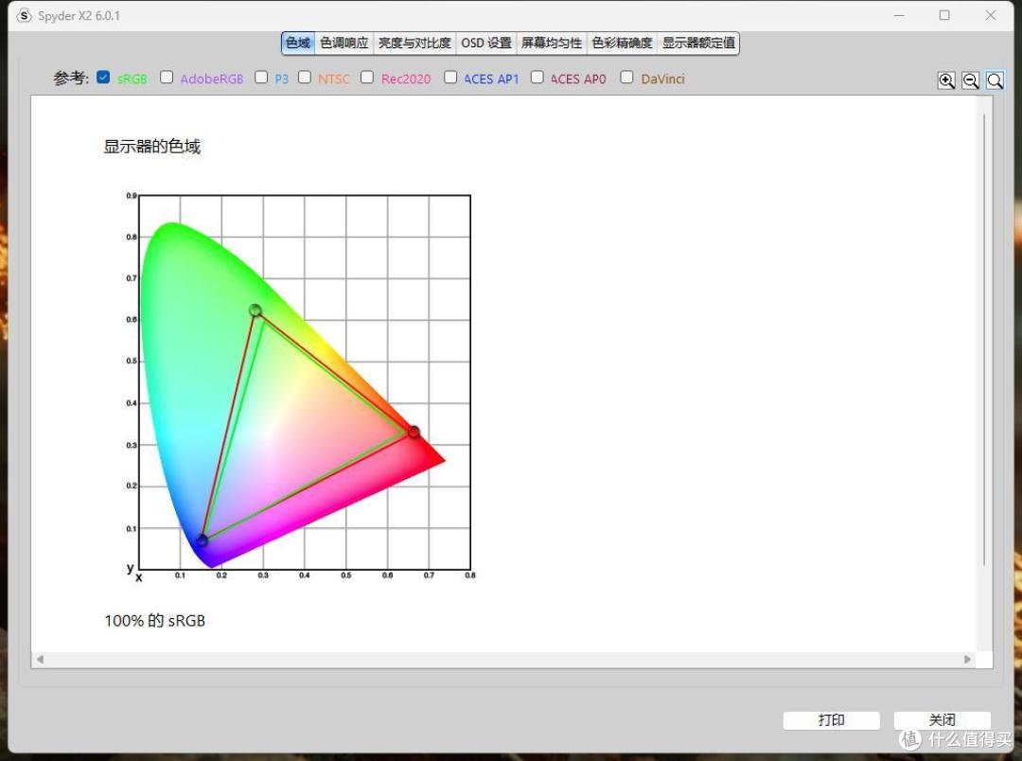
Task: Switch to the 色调响应 tab
Action: point(344,43)
